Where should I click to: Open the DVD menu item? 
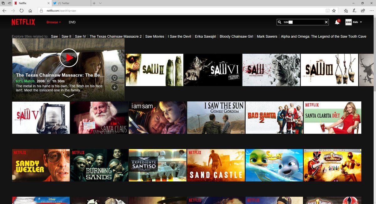(x=72, y=22)
